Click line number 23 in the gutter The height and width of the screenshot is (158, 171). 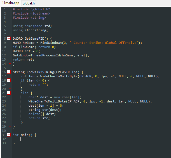(4, 101)
